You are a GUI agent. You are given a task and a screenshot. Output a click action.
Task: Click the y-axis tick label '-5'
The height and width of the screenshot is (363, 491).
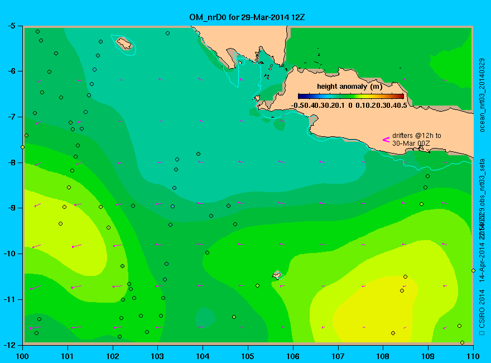[11, 26]
